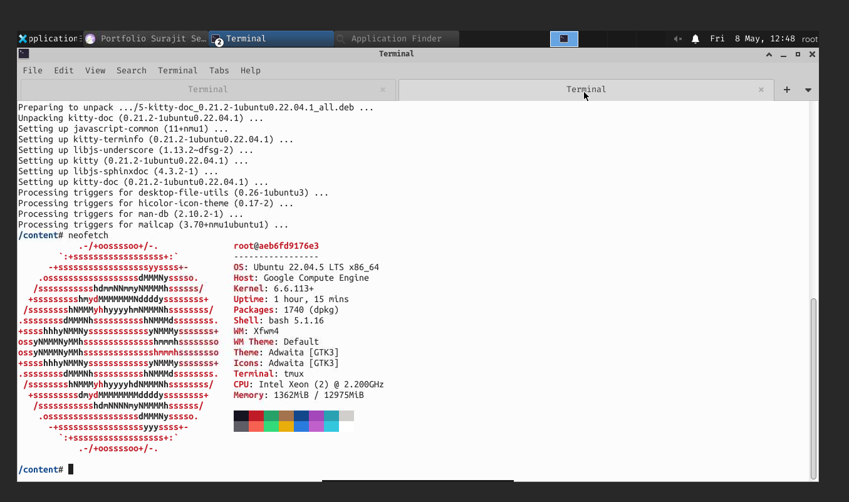Open the Edit menu
849x502 pixels.
(63, 70)
